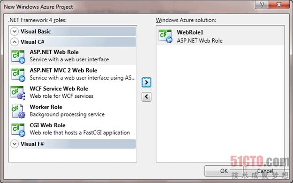
Task: Confirm with the OK button
Action: click(x=224, y=171)
